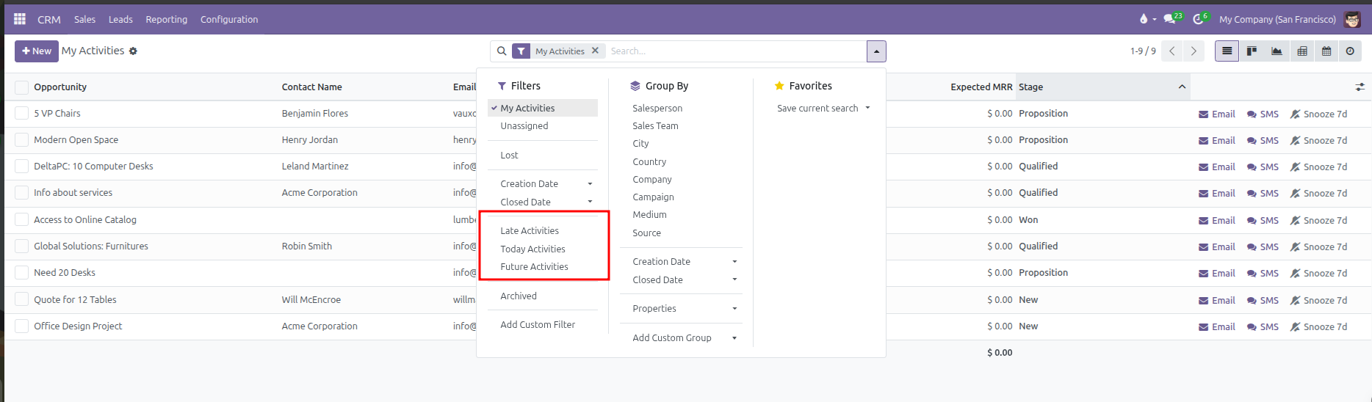
Task: Open the conversations icon with badge 23
Action: [1172, 19]
